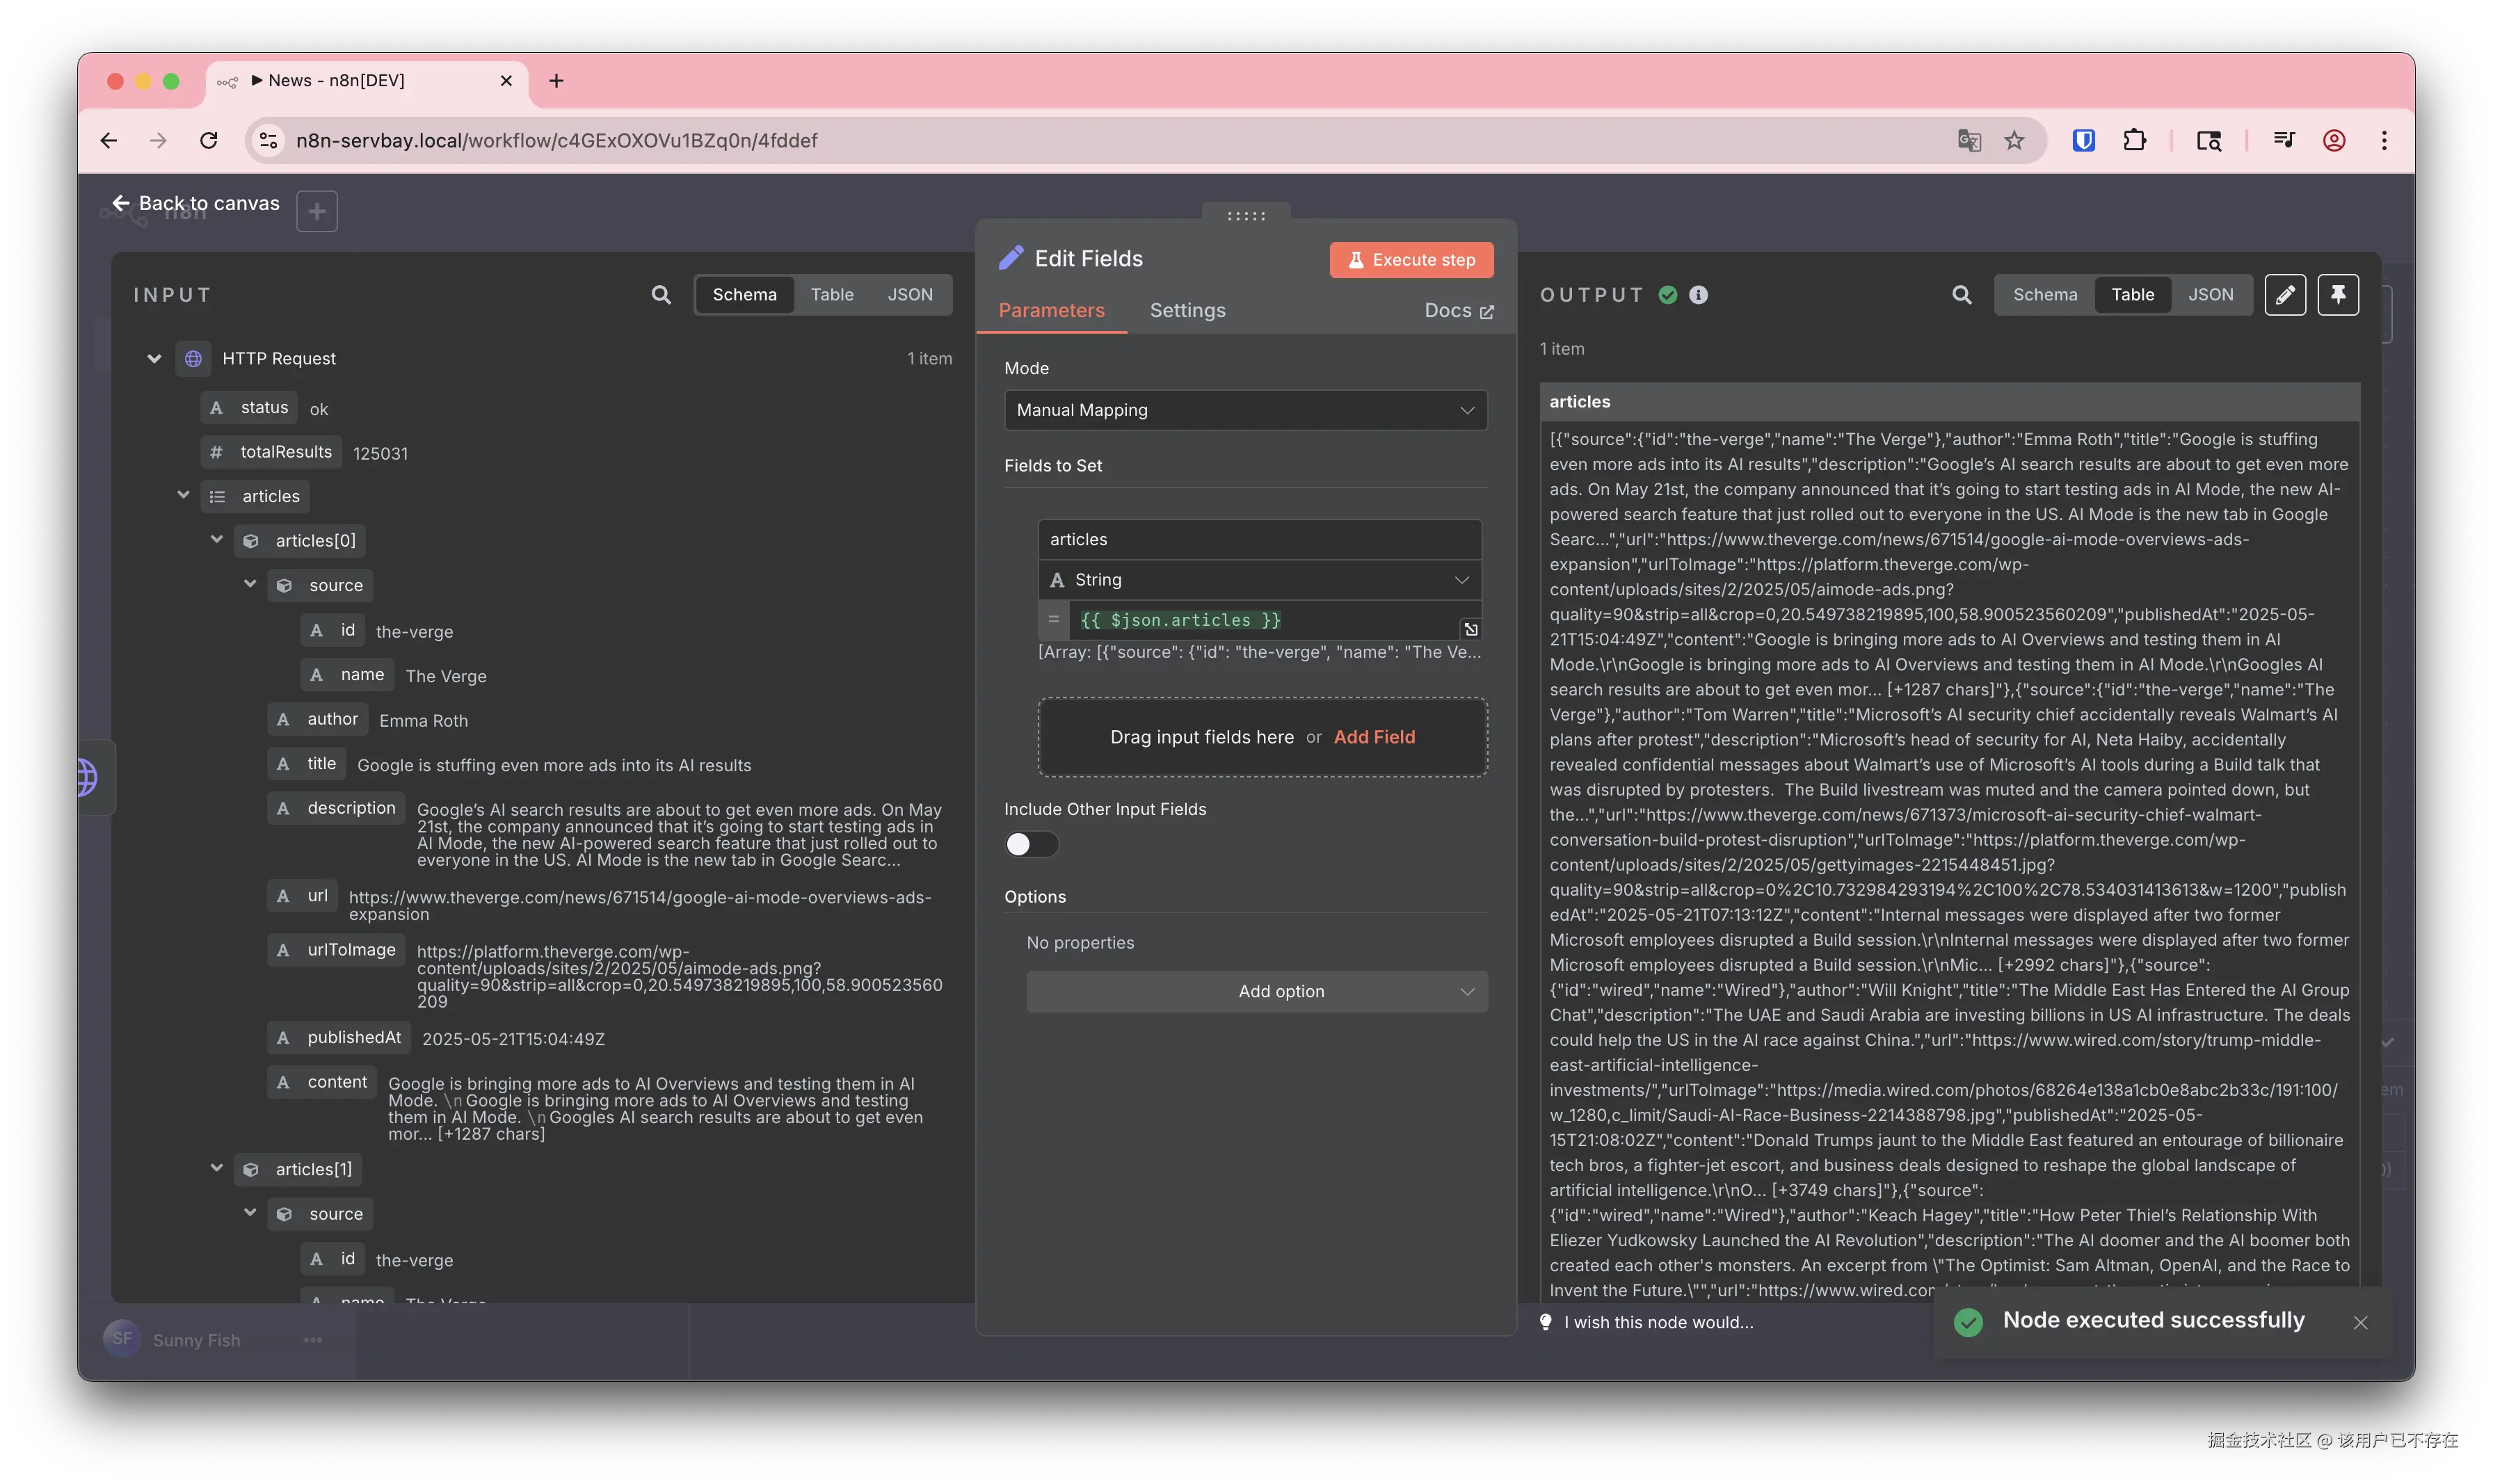Click the Add Field link
This screenshot has height=1484, width=2493.
coord(1374,737)
